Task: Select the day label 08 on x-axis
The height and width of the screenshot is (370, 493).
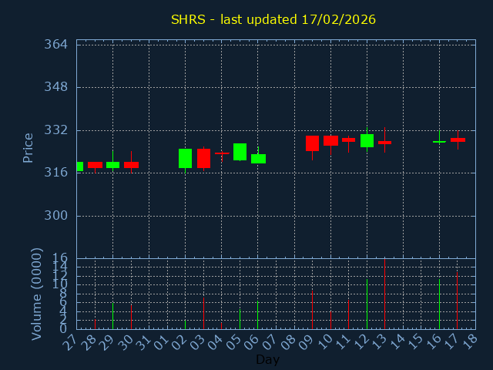Action: [x=287, y=342]
